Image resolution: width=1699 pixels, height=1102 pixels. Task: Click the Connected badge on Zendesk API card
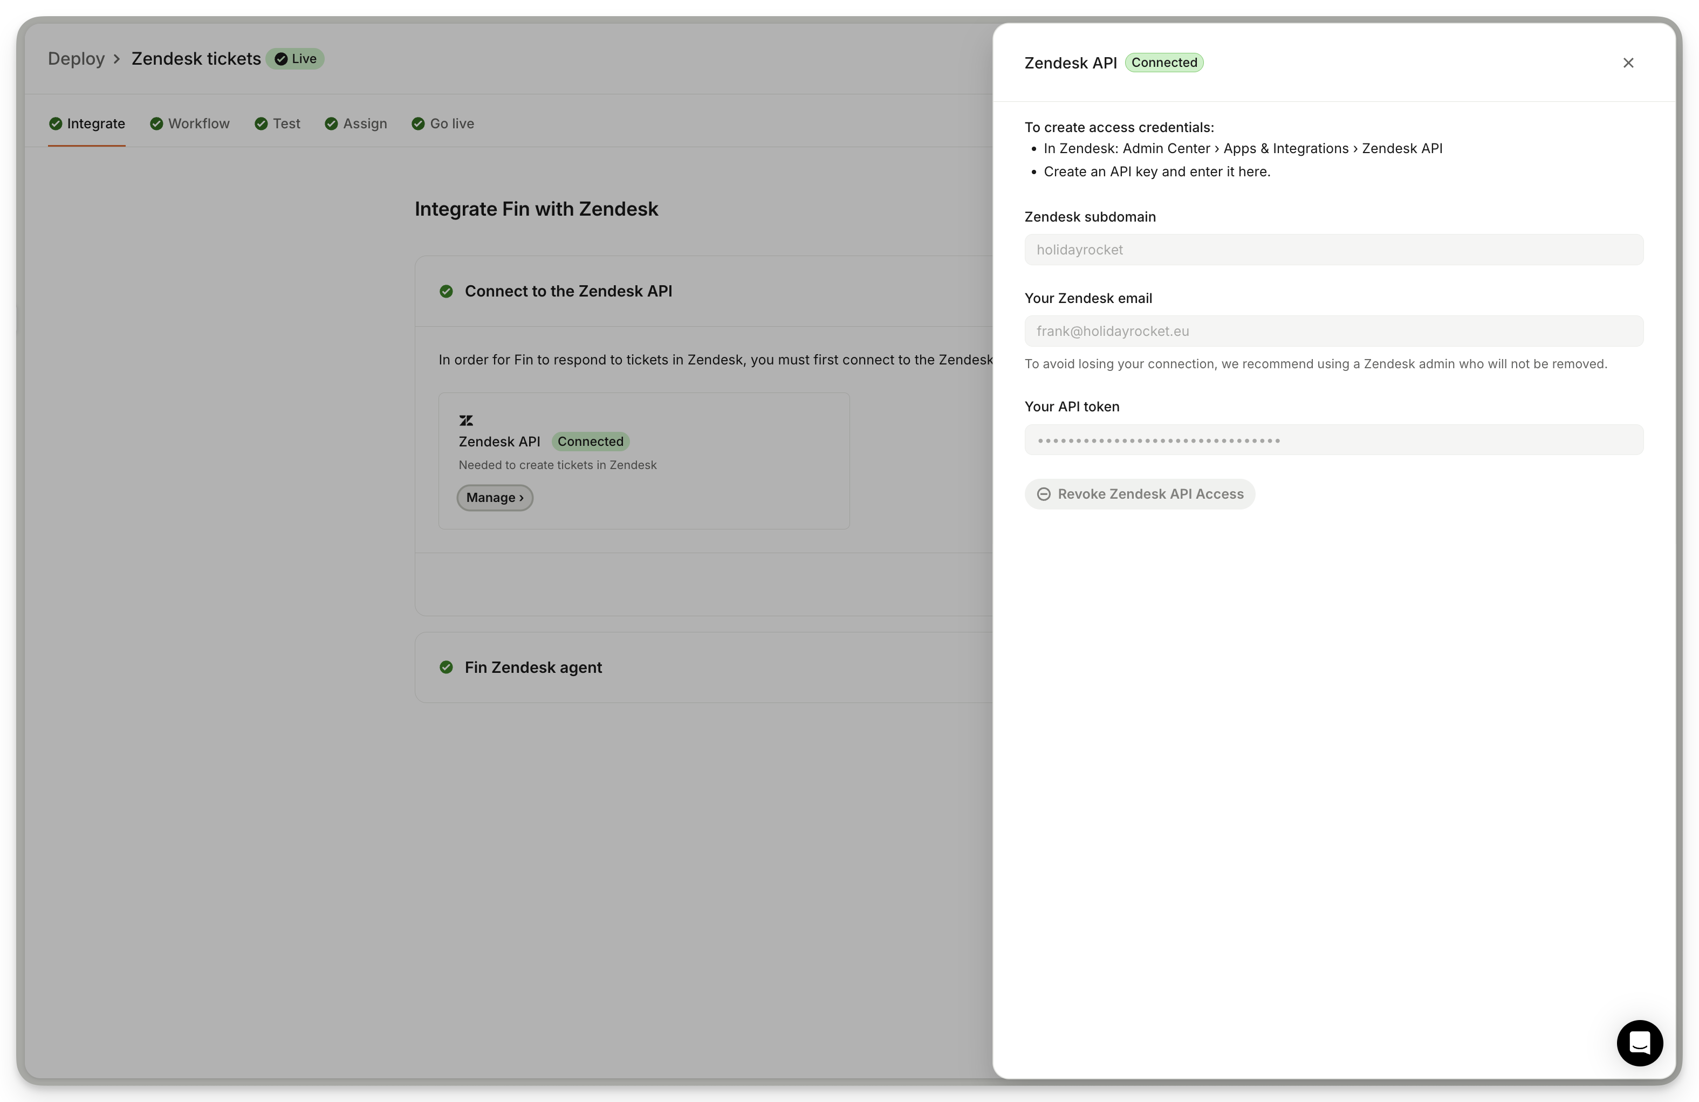[x=590, y=441]
